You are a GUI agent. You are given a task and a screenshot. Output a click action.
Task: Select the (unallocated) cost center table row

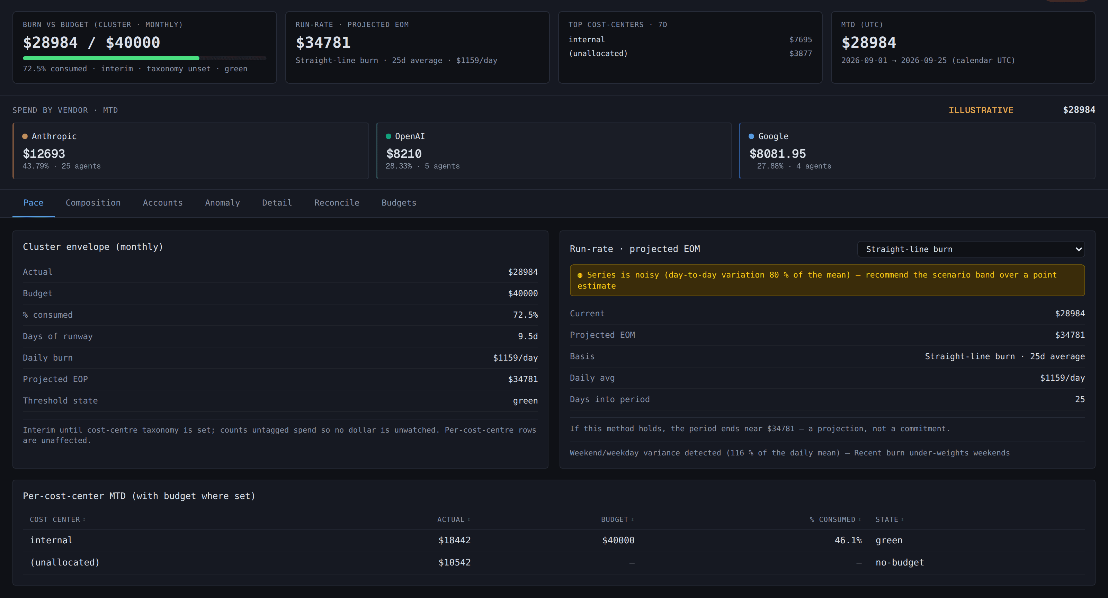coord(554,563)
